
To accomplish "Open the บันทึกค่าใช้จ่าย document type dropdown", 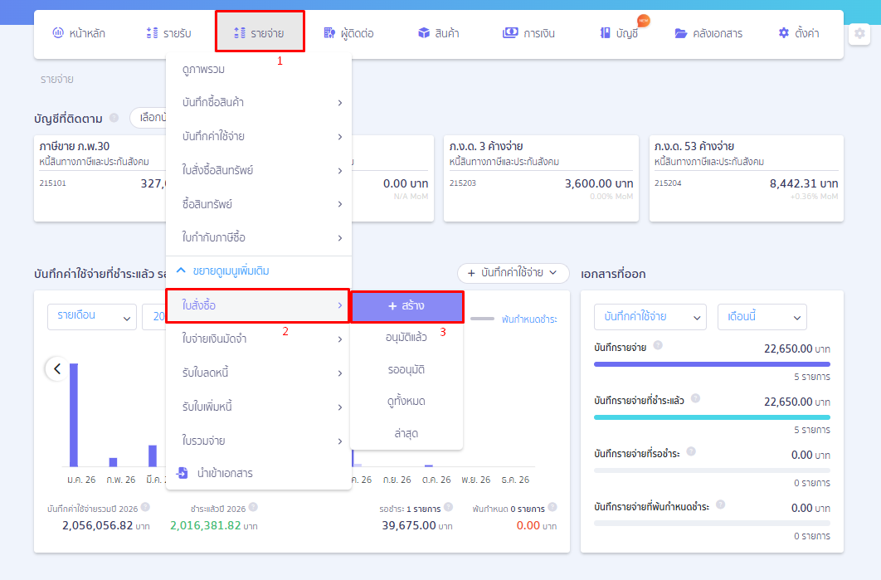I will point(650,317).
